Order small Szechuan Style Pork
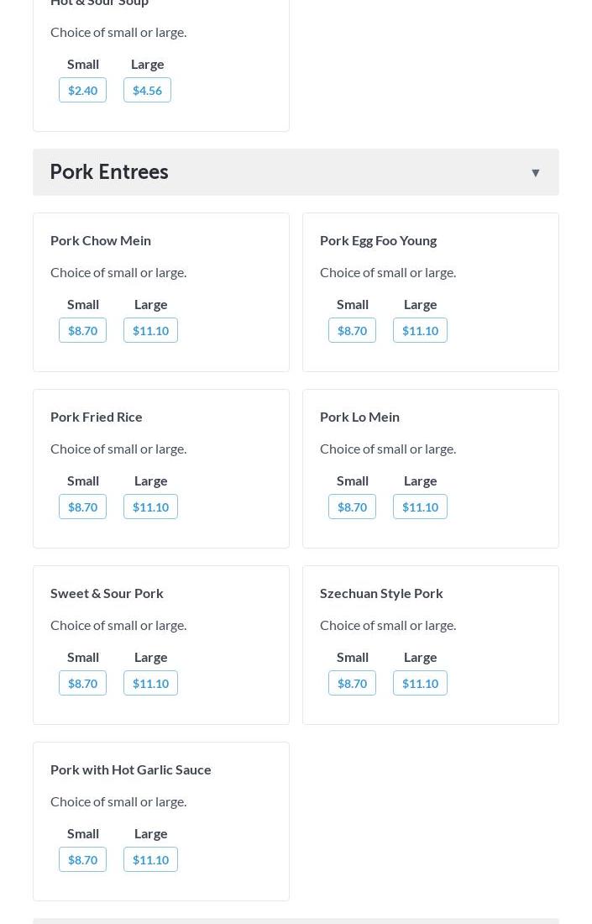 click(x=352, y=683)
